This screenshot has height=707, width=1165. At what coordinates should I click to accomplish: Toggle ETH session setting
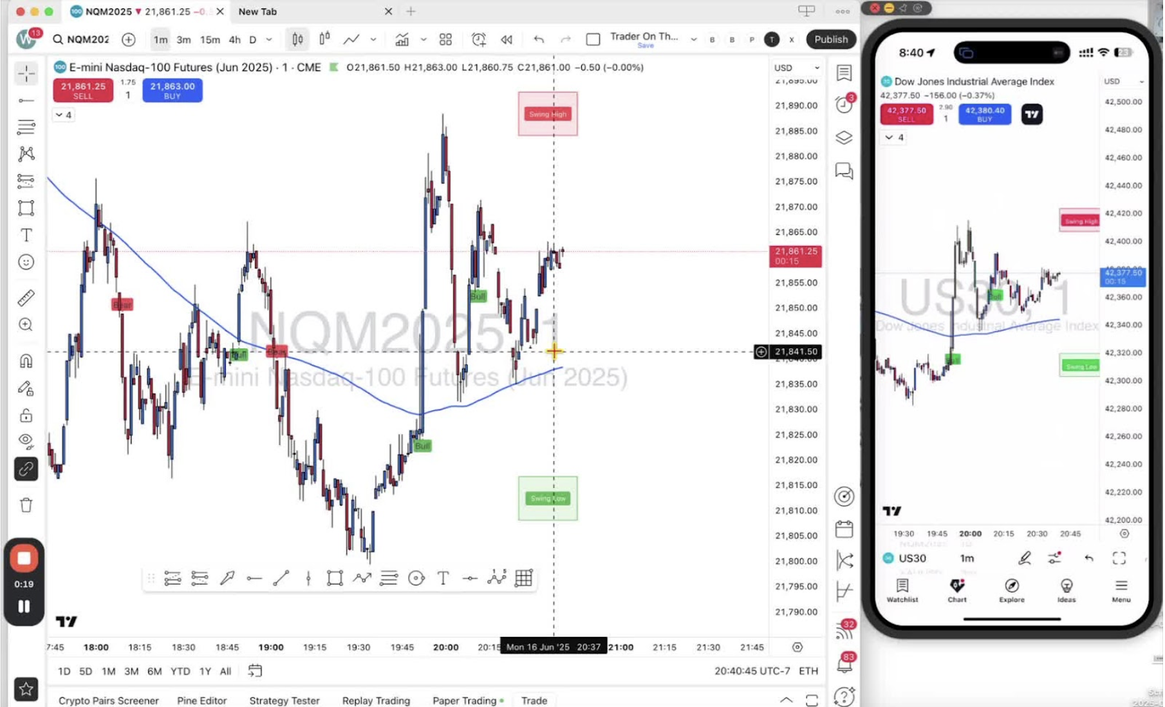click(x=808, y=671)
